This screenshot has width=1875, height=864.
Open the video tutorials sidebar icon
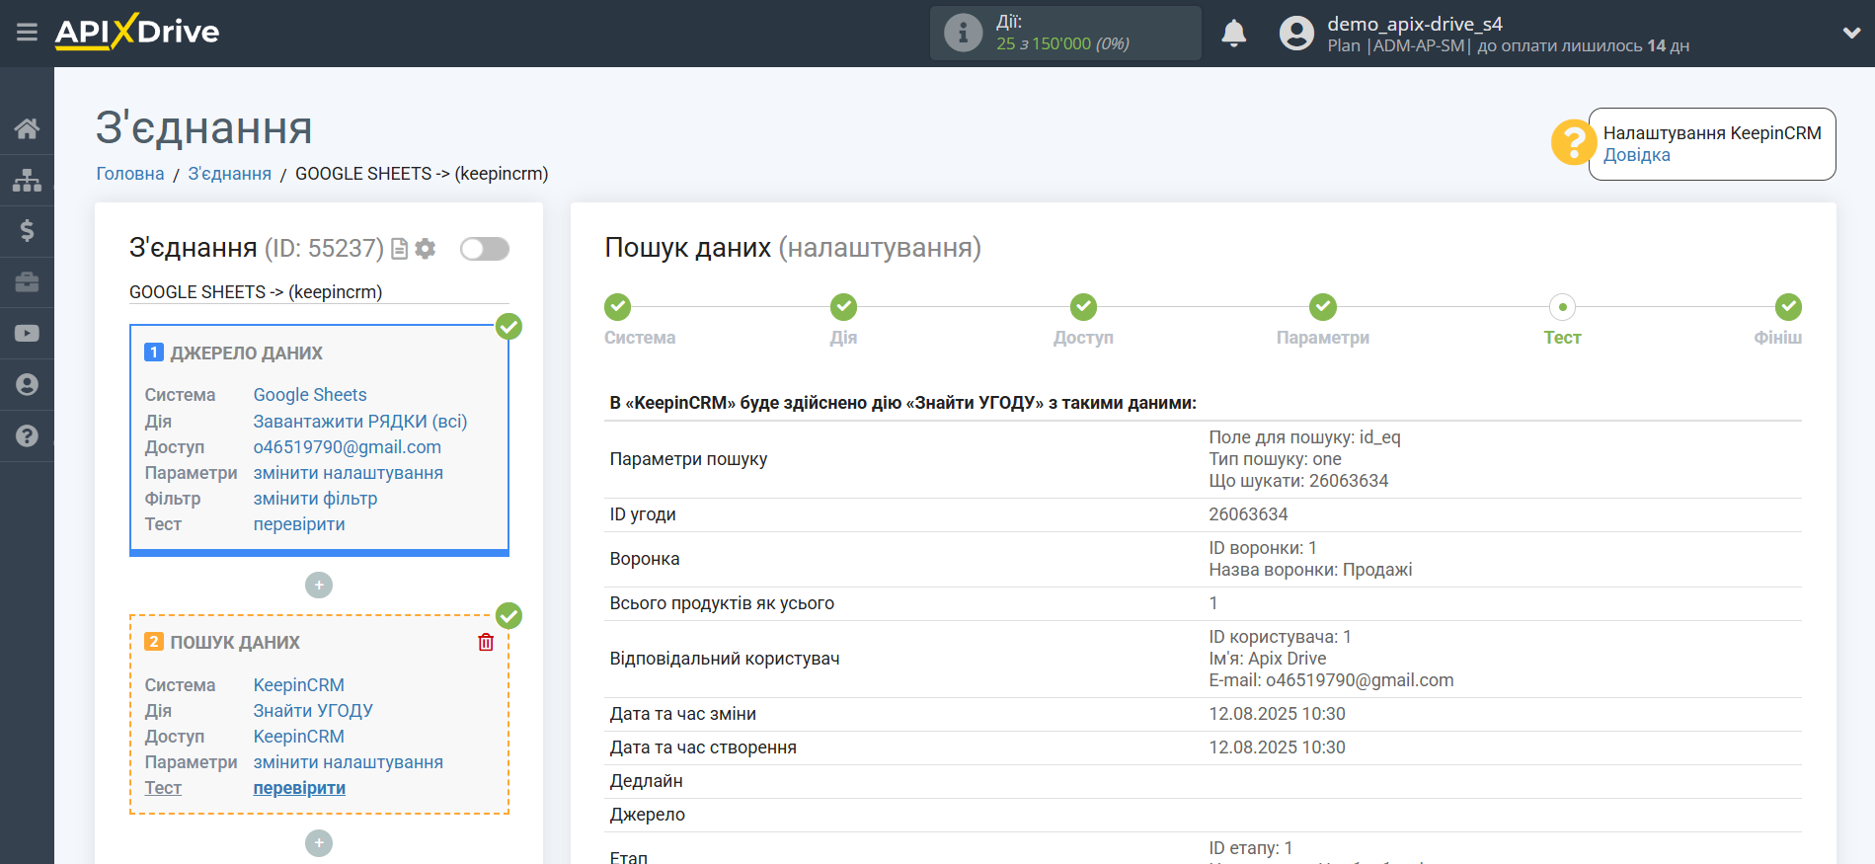[27, 334]
